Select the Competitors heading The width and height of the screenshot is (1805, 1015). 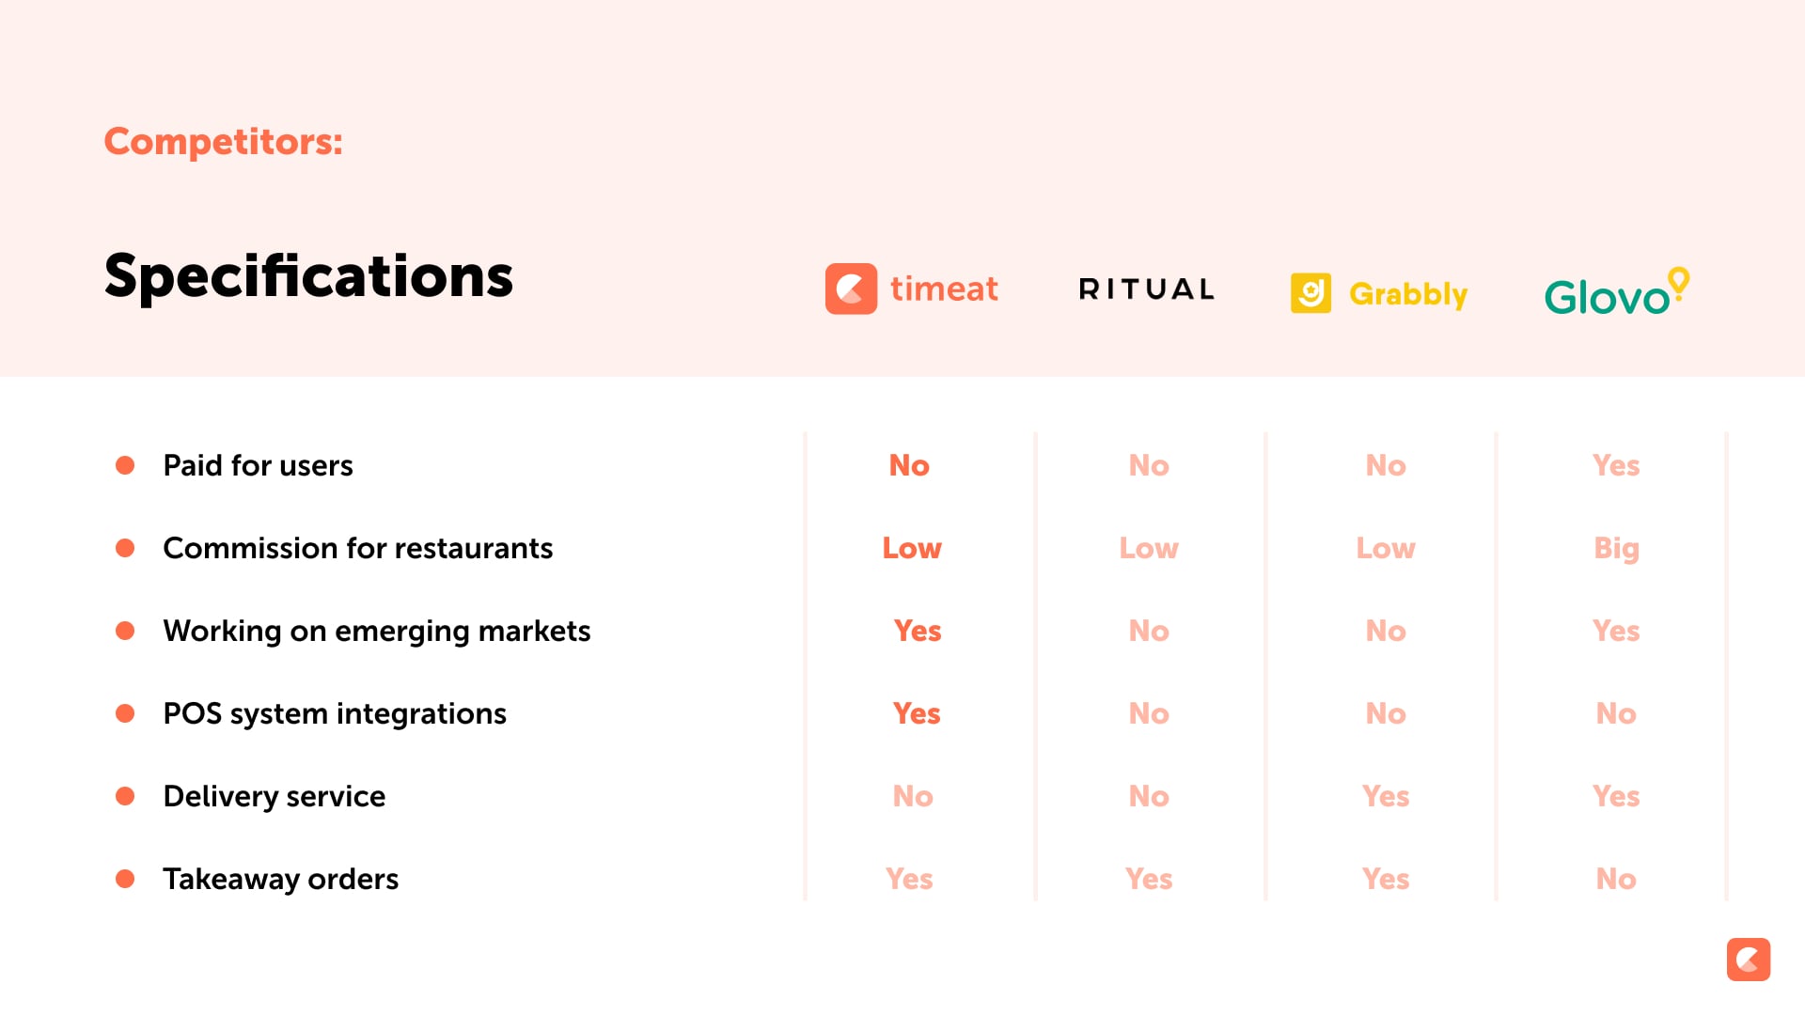point(223,141)
